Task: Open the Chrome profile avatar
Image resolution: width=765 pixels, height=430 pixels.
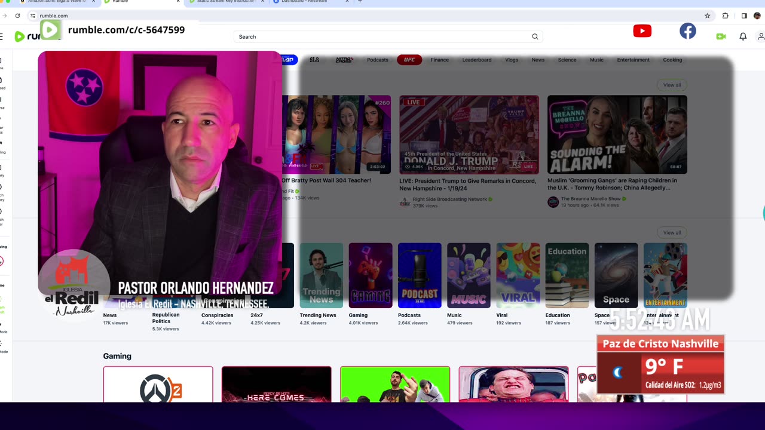Action: pos(757,16)
